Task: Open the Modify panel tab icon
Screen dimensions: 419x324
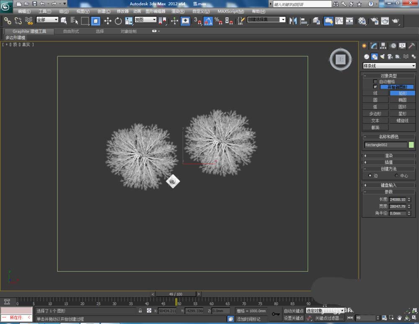Action: [374, 46]
